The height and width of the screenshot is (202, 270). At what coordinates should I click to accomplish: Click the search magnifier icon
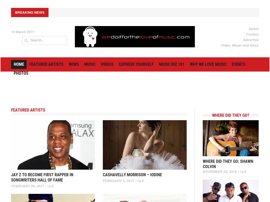point(26,41)
